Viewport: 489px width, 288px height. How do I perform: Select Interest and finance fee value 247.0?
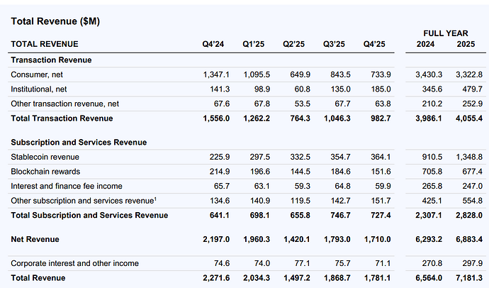click(472, 187)
